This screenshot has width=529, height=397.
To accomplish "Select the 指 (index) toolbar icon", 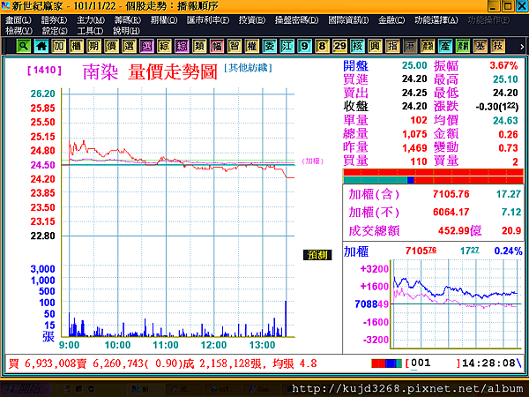I will pyautogui.click(x=392, y=46).
